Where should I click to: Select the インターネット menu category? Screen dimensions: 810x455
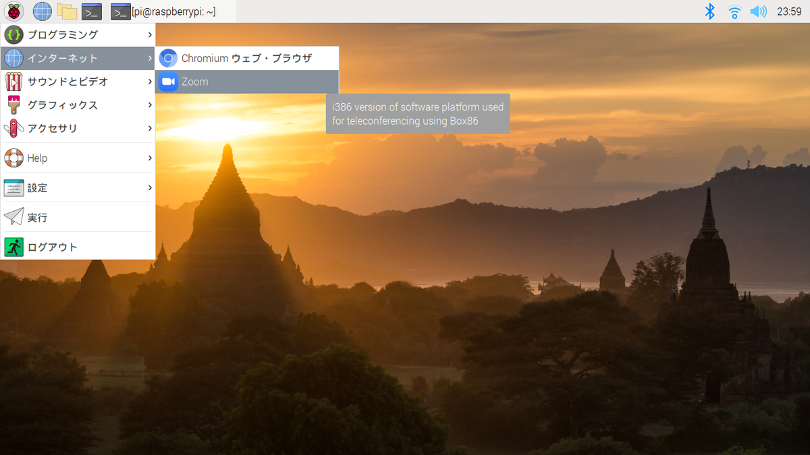pos(78,58)
